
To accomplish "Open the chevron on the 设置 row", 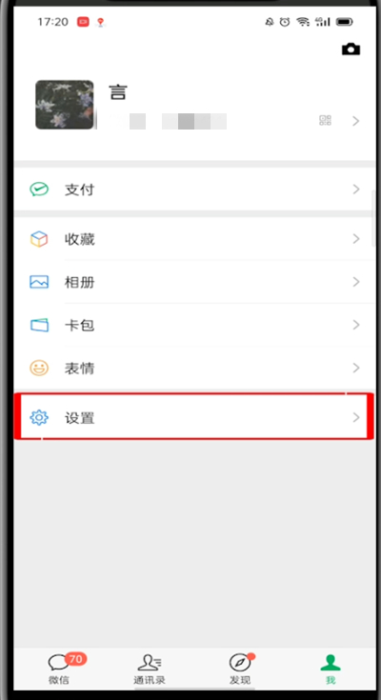I will 356,417.
